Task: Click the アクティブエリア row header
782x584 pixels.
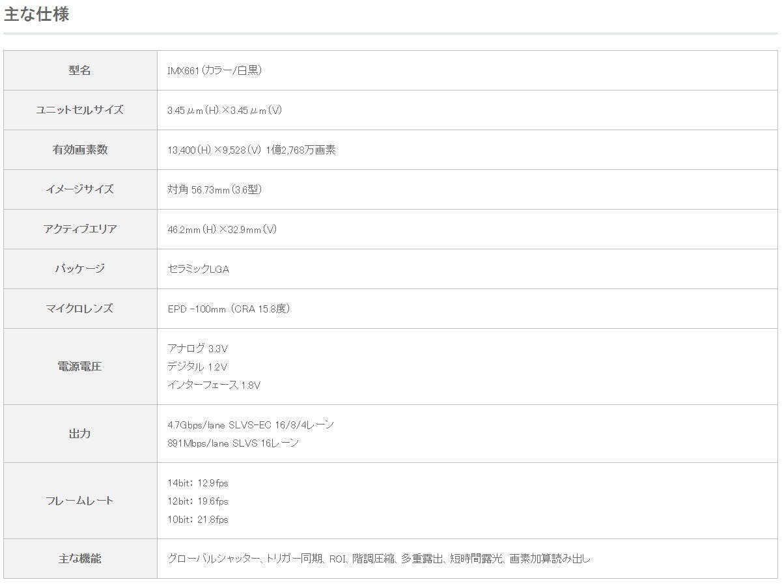Action: (x=79, y=229)
